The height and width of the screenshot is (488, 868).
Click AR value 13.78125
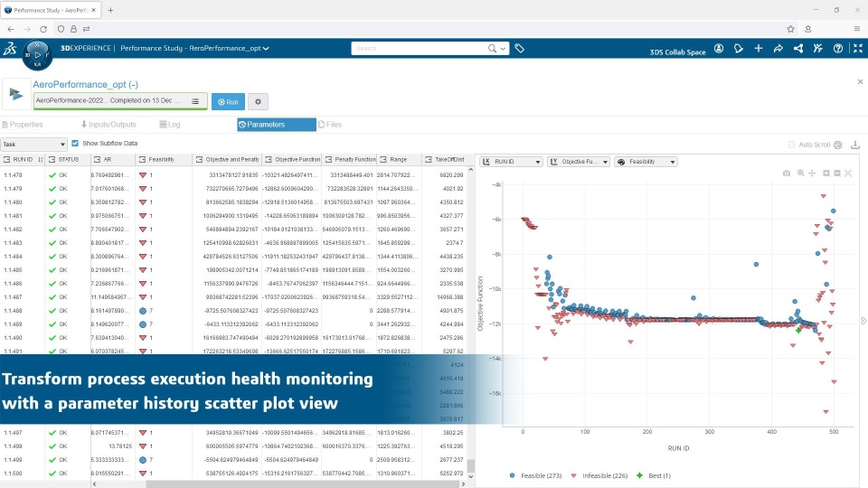(120, 446)
